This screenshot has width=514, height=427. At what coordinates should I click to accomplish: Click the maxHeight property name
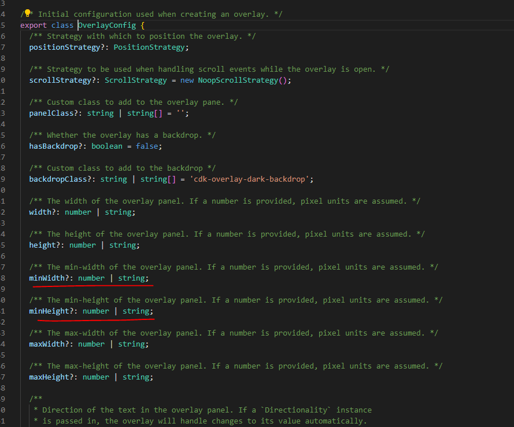(49, 377)
